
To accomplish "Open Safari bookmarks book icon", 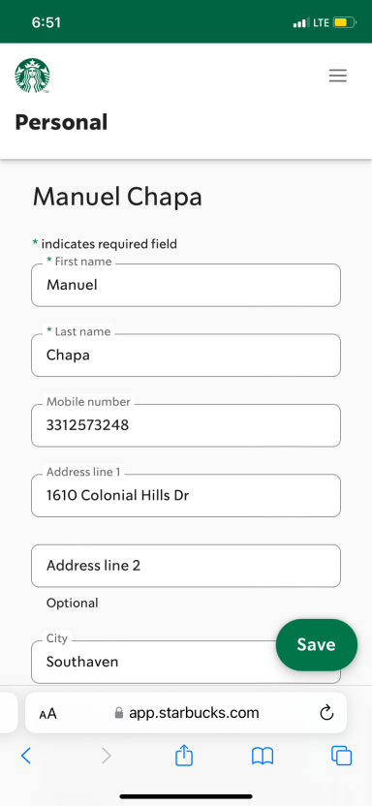I will click(263, 756).
